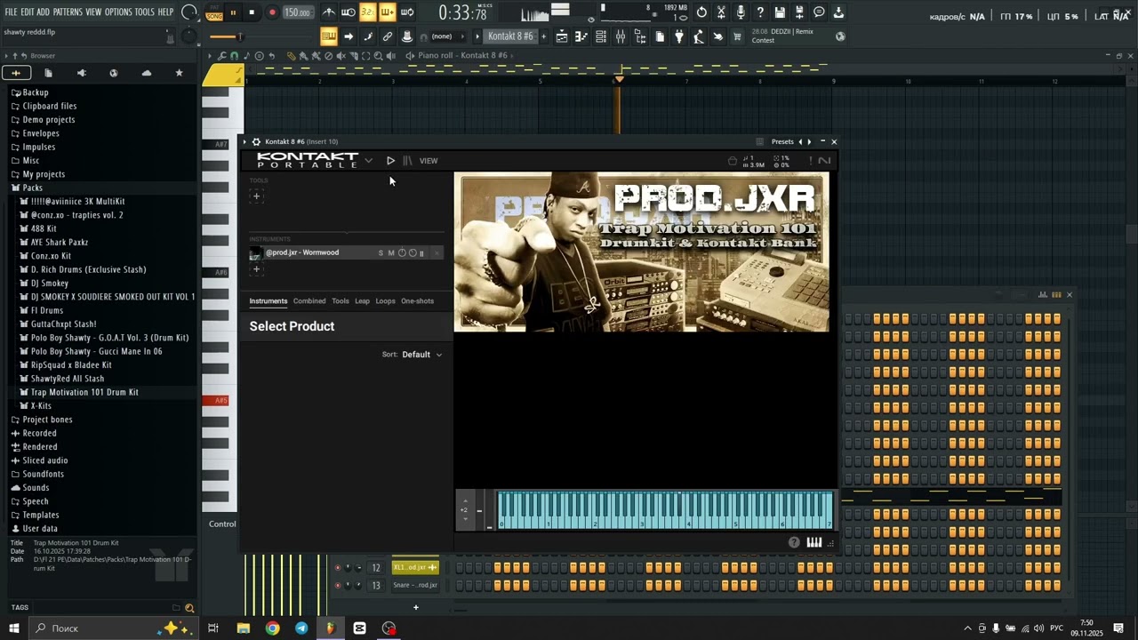Click the record button

point(271,12)
